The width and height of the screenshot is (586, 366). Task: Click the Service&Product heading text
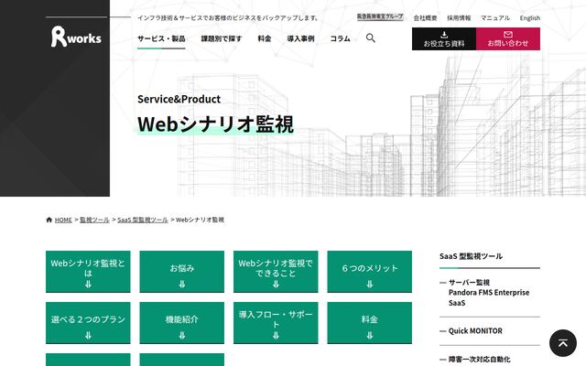click(x=179, y=99)
